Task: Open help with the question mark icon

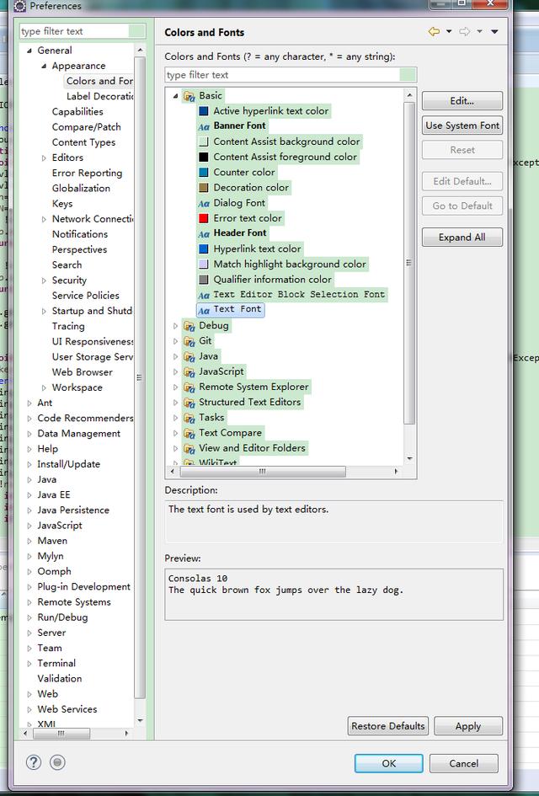Action: (34, 762)
